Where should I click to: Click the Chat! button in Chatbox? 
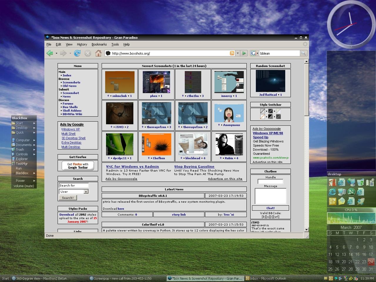[271, 208]
